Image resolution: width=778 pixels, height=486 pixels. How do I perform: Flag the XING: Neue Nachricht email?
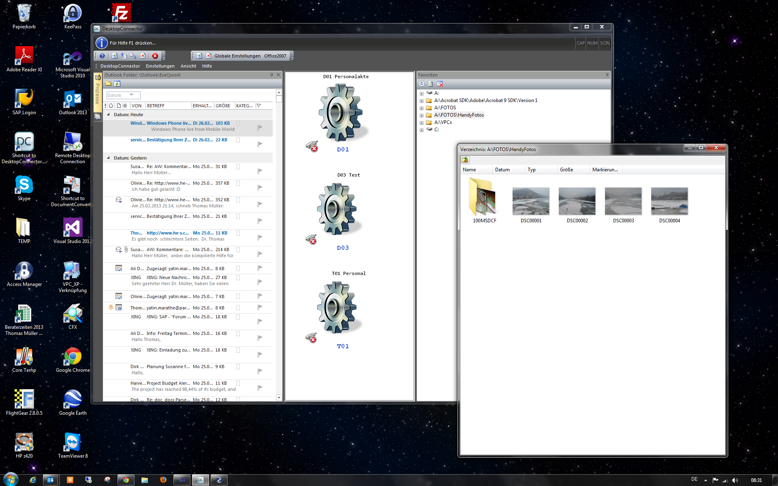[260, 282]
